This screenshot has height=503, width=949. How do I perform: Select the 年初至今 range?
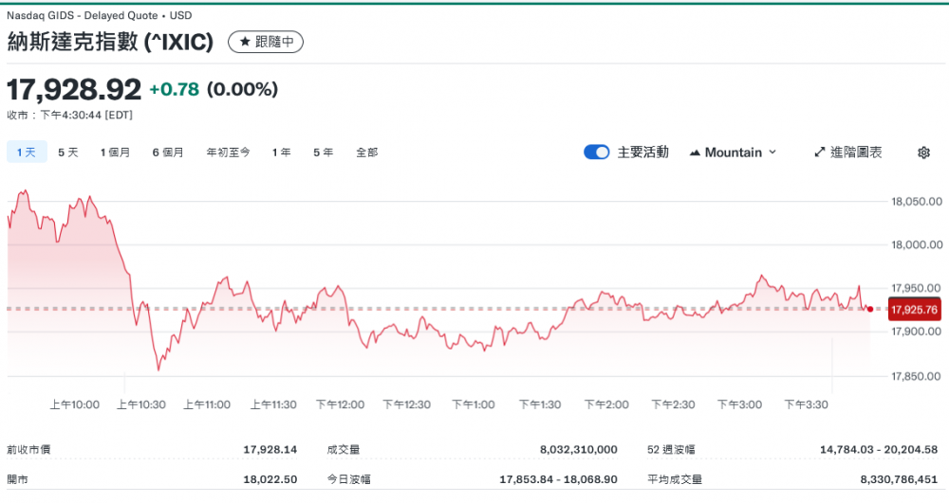(x=228, y=153)
